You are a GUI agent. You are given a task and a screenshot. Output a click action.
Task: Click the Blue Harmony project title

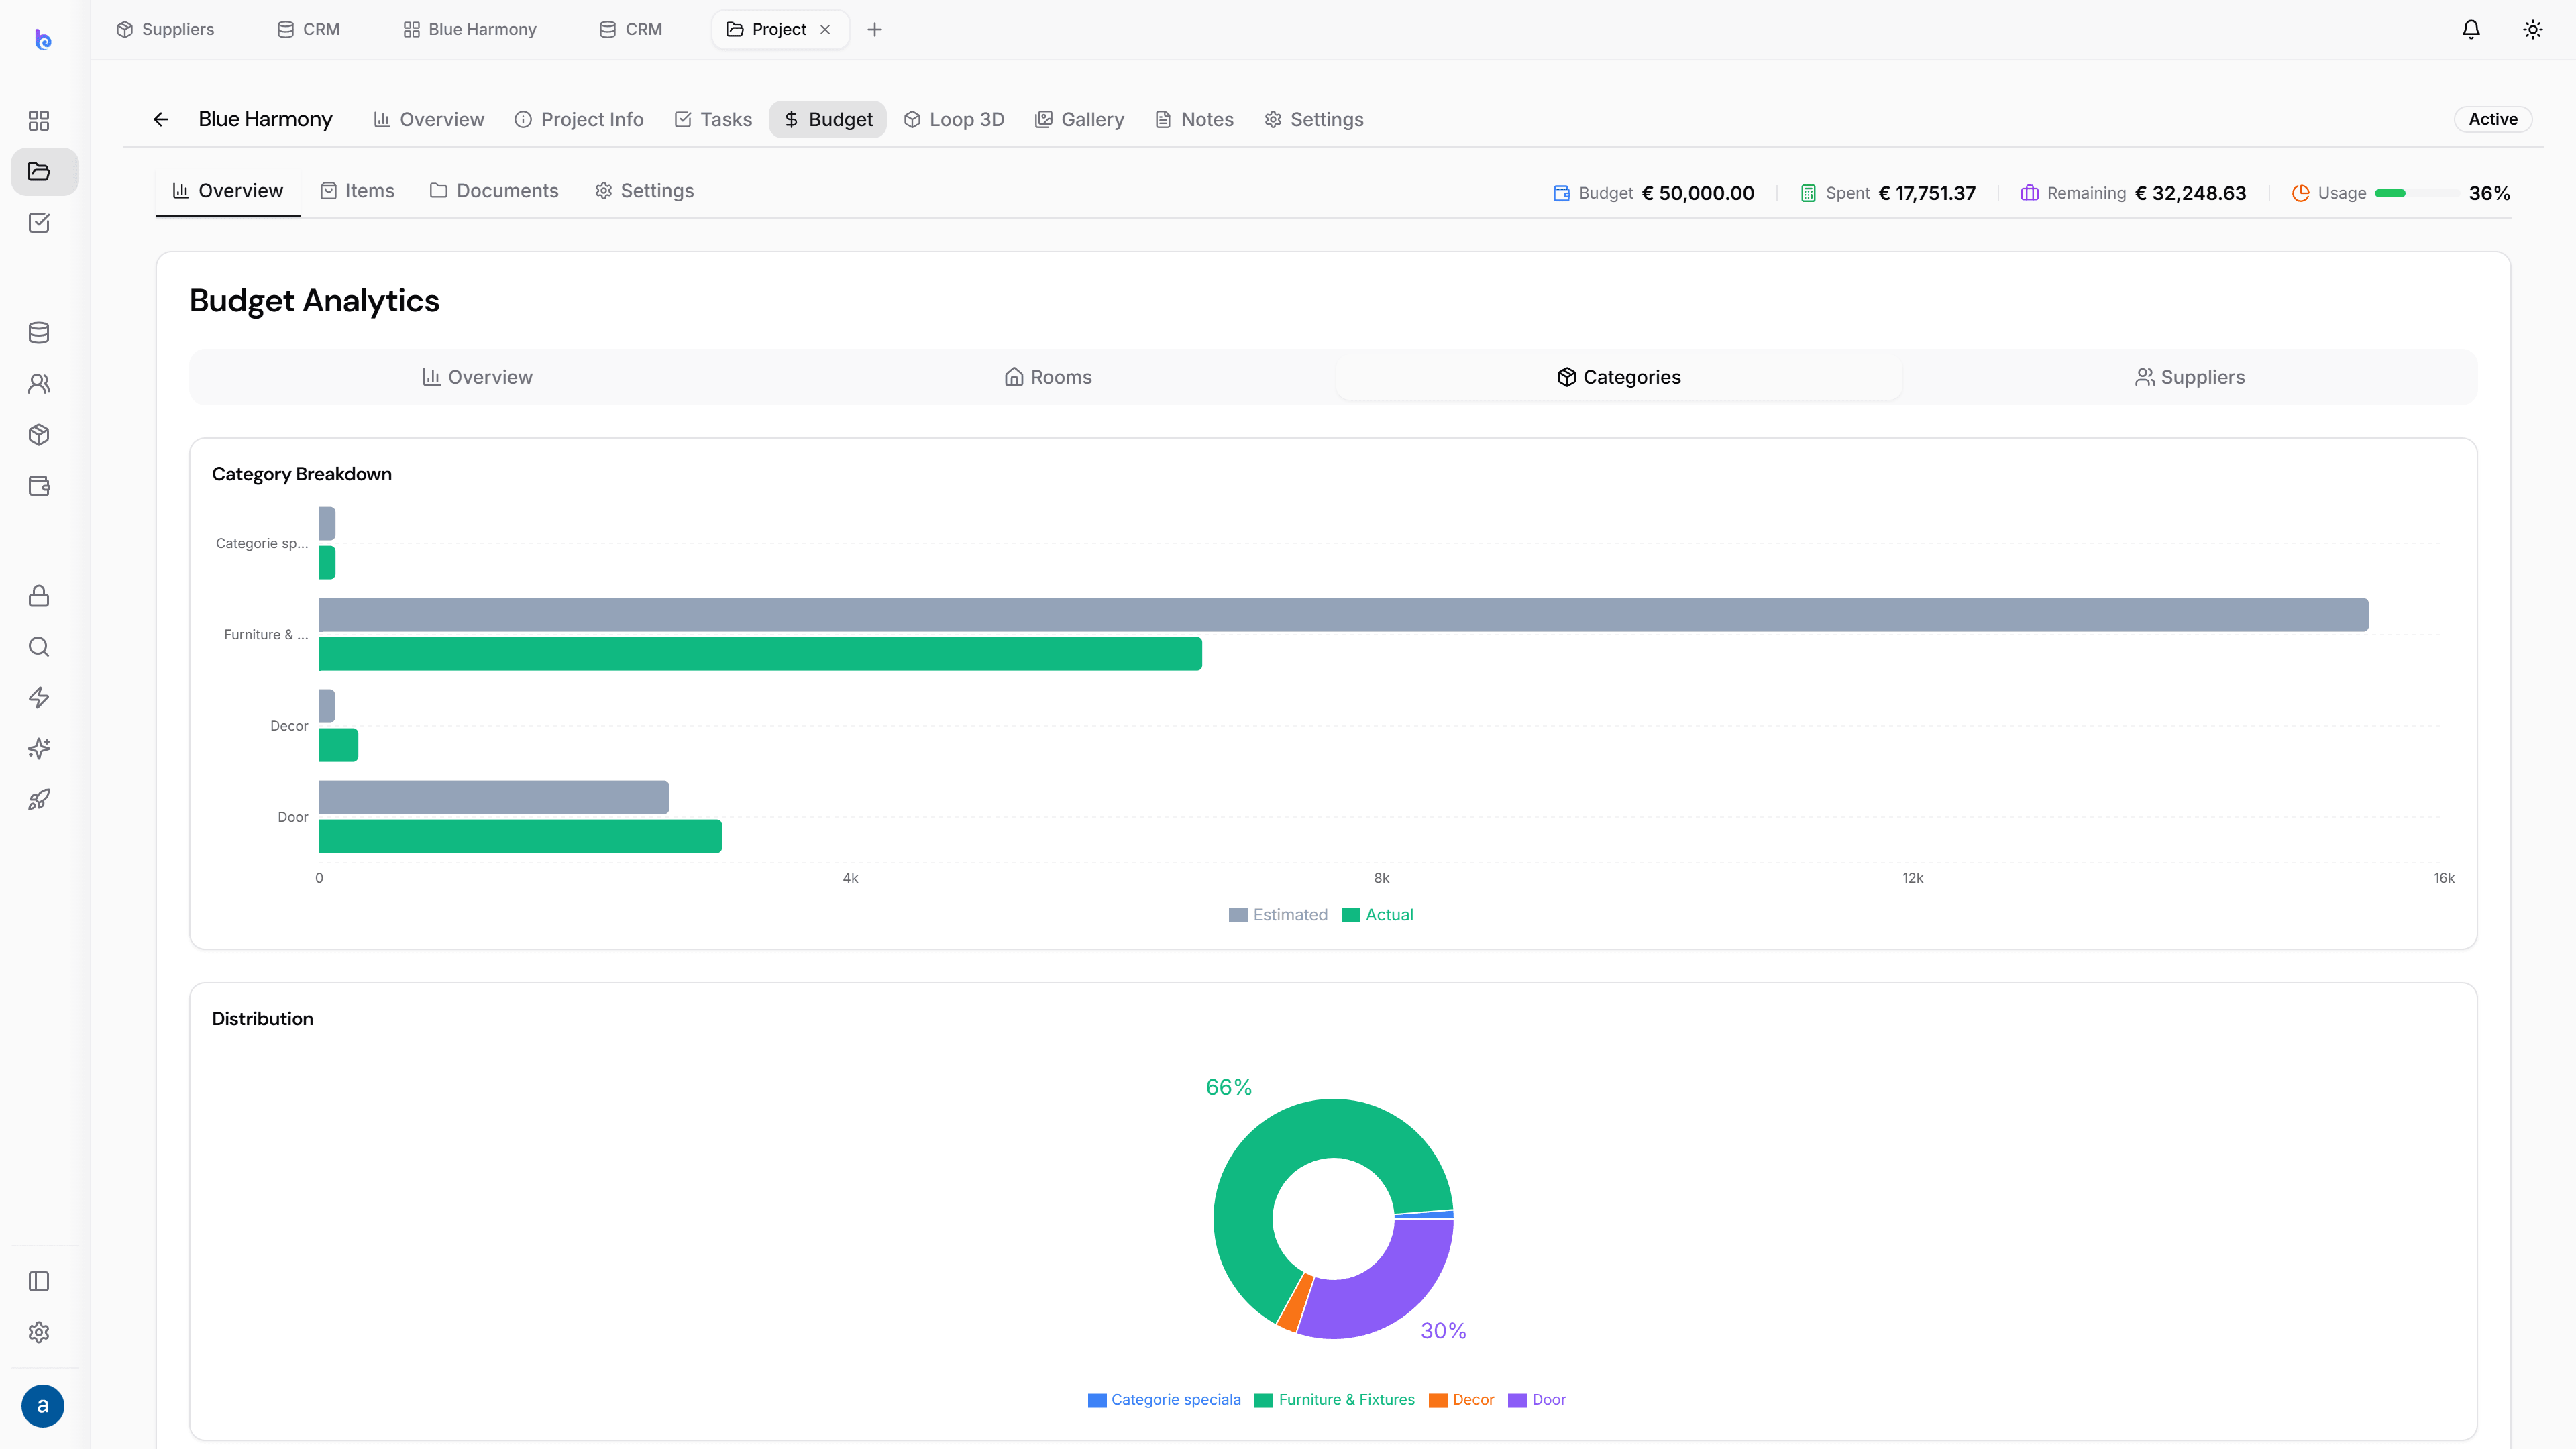(265, 119)
